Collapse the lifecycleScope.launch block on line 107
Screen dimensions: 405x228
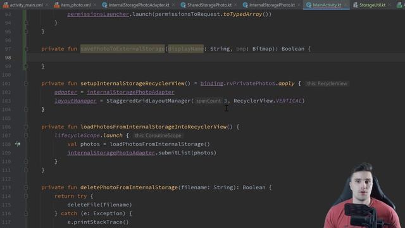point(26,136)
